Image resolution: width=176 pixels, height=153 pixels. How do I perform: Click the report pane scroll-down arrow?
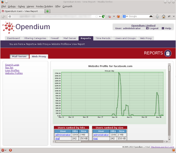(169, 139)
